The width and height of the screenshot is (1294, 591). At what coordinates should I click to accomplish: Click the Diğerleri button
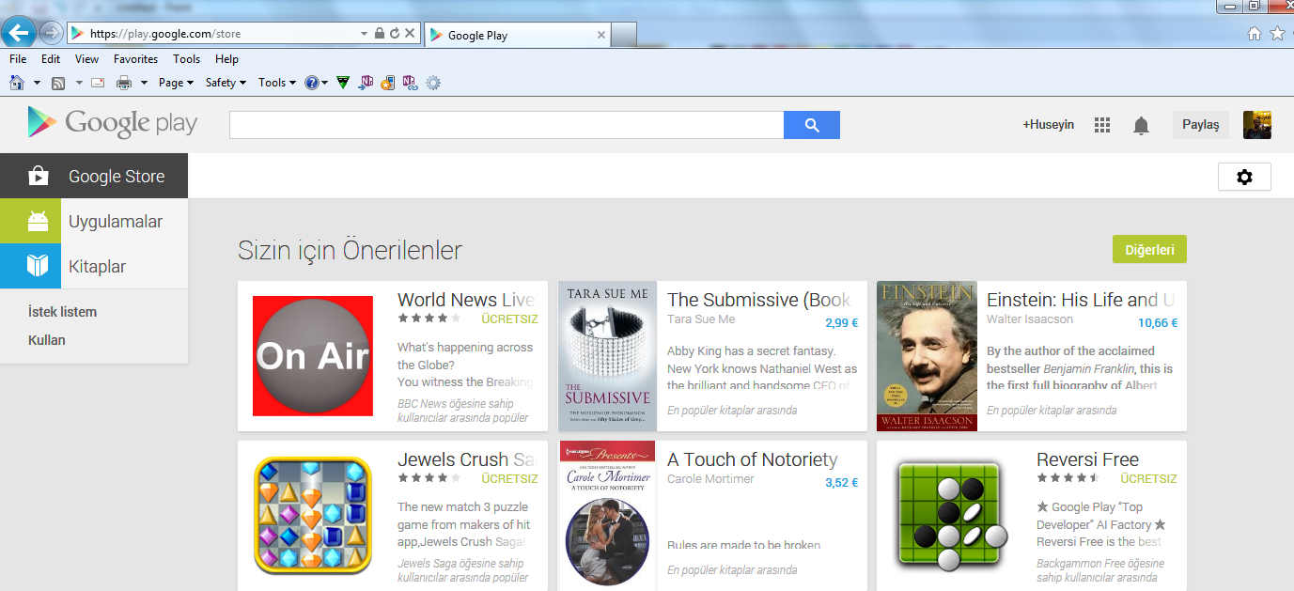1149,250
